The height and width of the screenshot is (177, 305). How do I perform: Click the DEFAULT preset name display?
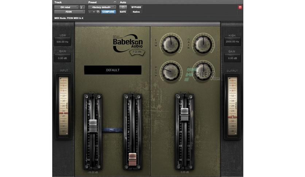tap(113, 70)
